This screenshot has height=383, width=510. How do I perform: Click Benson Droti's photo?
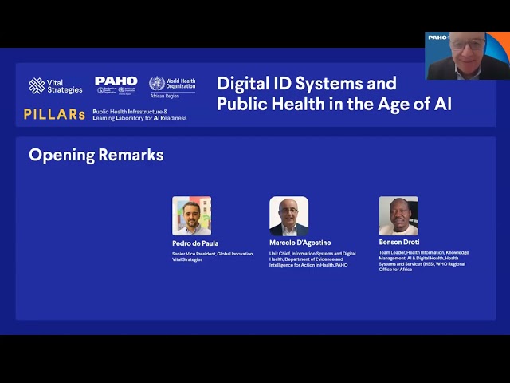pos(398,215)
